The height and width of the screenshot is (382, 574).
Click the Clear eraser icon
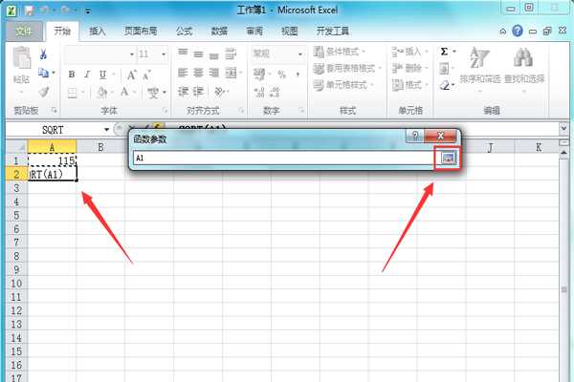[445, 86]
